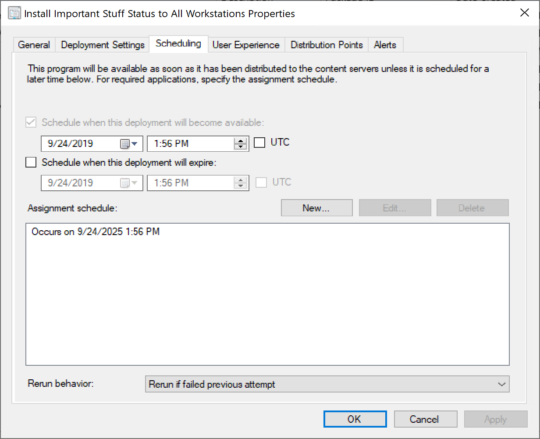Select the 'Occurs on 9/24/2025 1:56 PM' entry

96,232
